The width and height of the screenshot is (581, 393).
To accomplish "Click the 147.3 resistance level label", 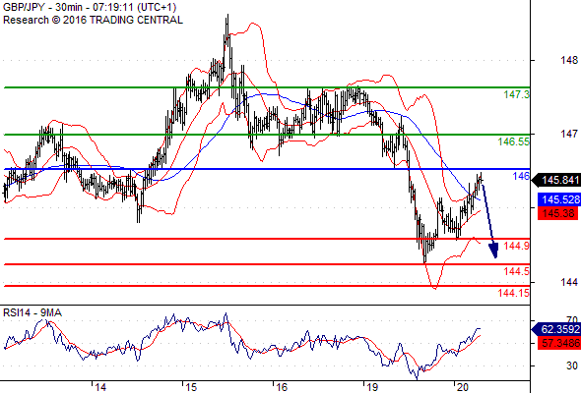I will tap(517, 94).
